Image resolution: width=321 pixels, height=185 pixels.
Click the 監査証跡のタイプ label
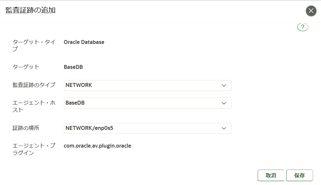[x=34, y=85]
